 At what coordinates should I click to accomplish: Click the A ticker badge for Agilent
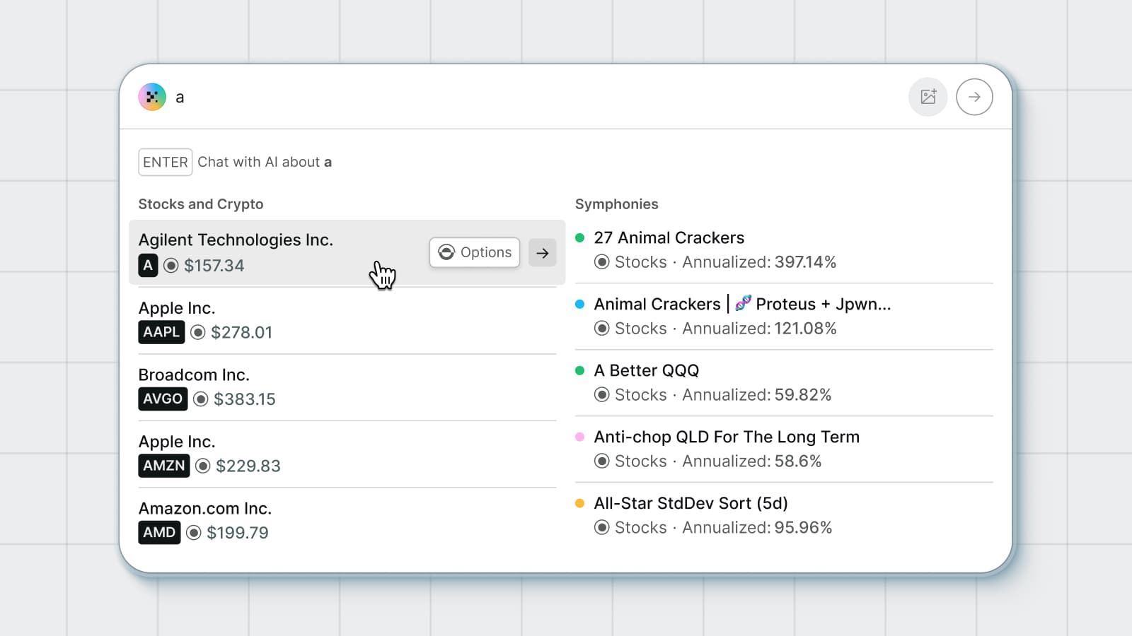pyautogui.click(x=148, y=266)
